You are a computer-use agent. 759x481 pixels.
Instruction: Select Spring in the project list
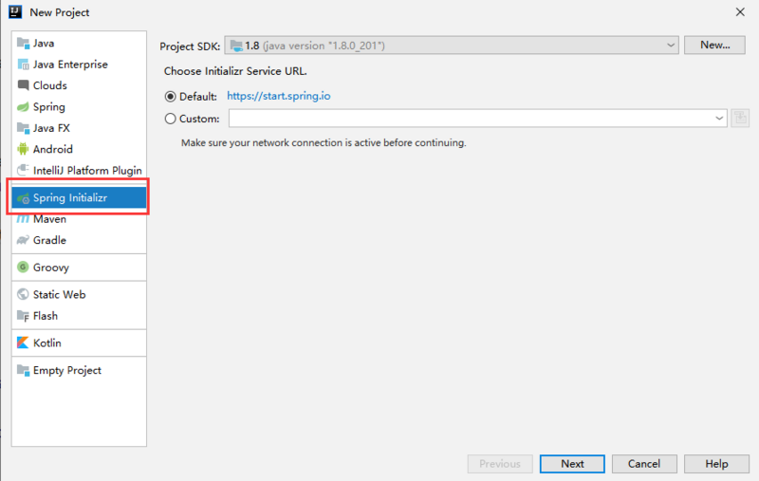79,106
